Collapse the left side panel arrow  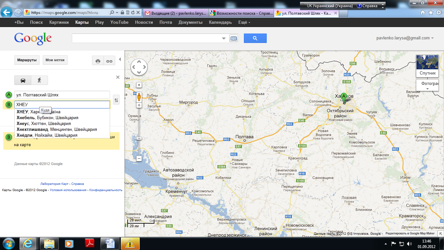point(120,59)
